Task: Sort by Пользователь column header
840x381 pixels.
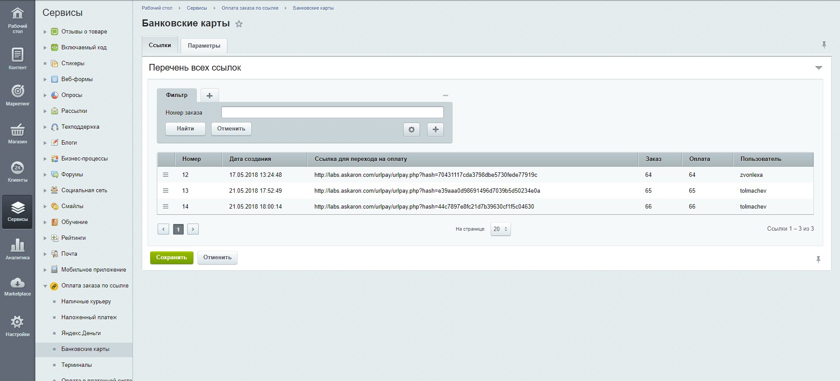Action: tap(773, 159)
